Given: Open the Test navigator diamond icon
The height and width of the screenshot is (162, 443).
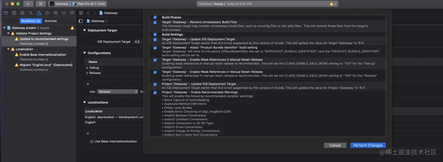Looking at the screenshot, I should (47, 13).
